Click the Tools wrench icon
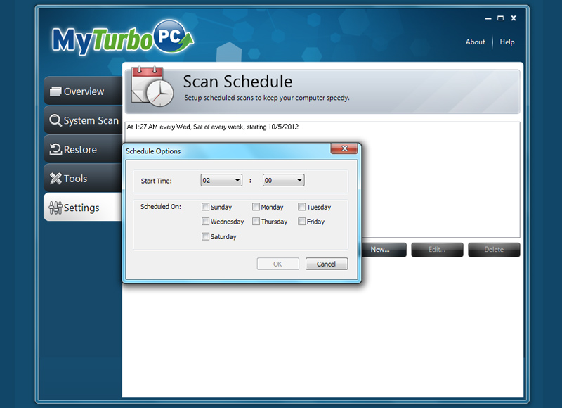This screenshot has width=562, height=408. coord(55,179)
